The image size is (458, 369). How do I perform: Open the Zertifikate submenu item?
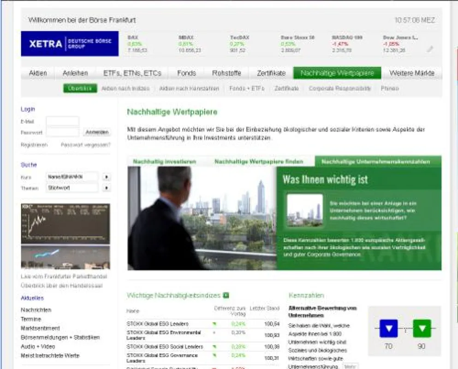(x=286, y=88)
